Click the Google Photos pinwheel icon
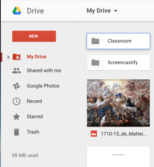 click(17, 86)
